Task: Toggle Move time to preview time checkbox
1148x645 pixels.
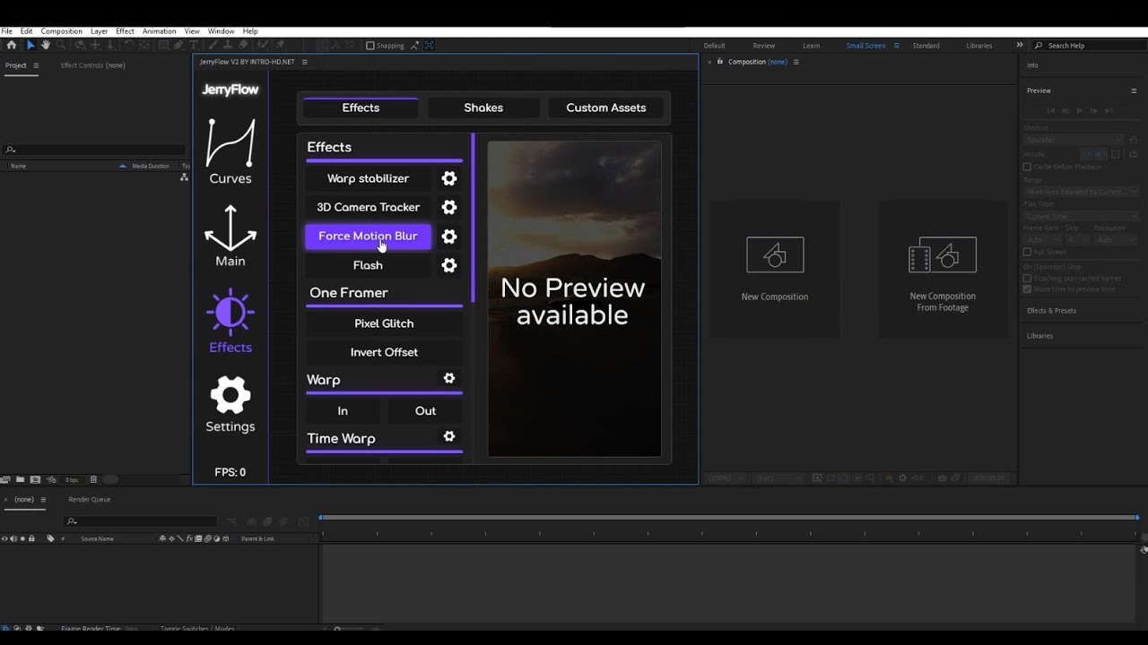Action: click(x=1027, y=289)
